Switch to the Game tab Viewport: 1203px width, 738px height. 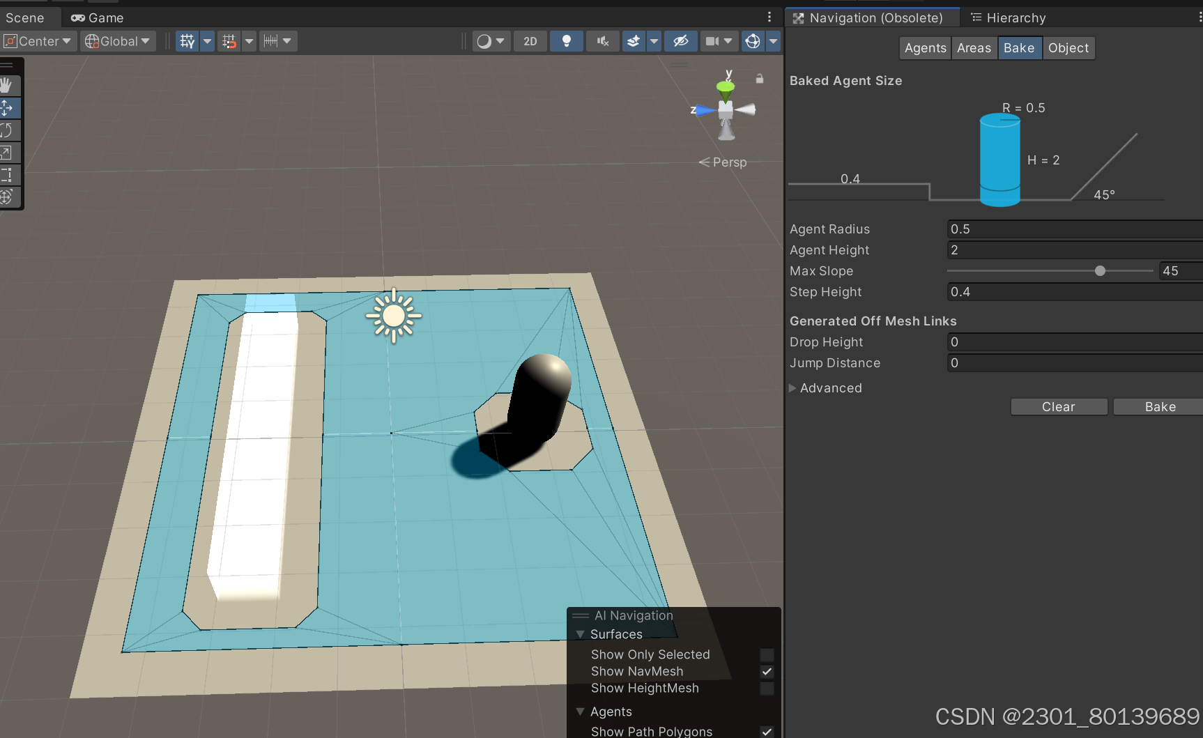coord(98,17)
